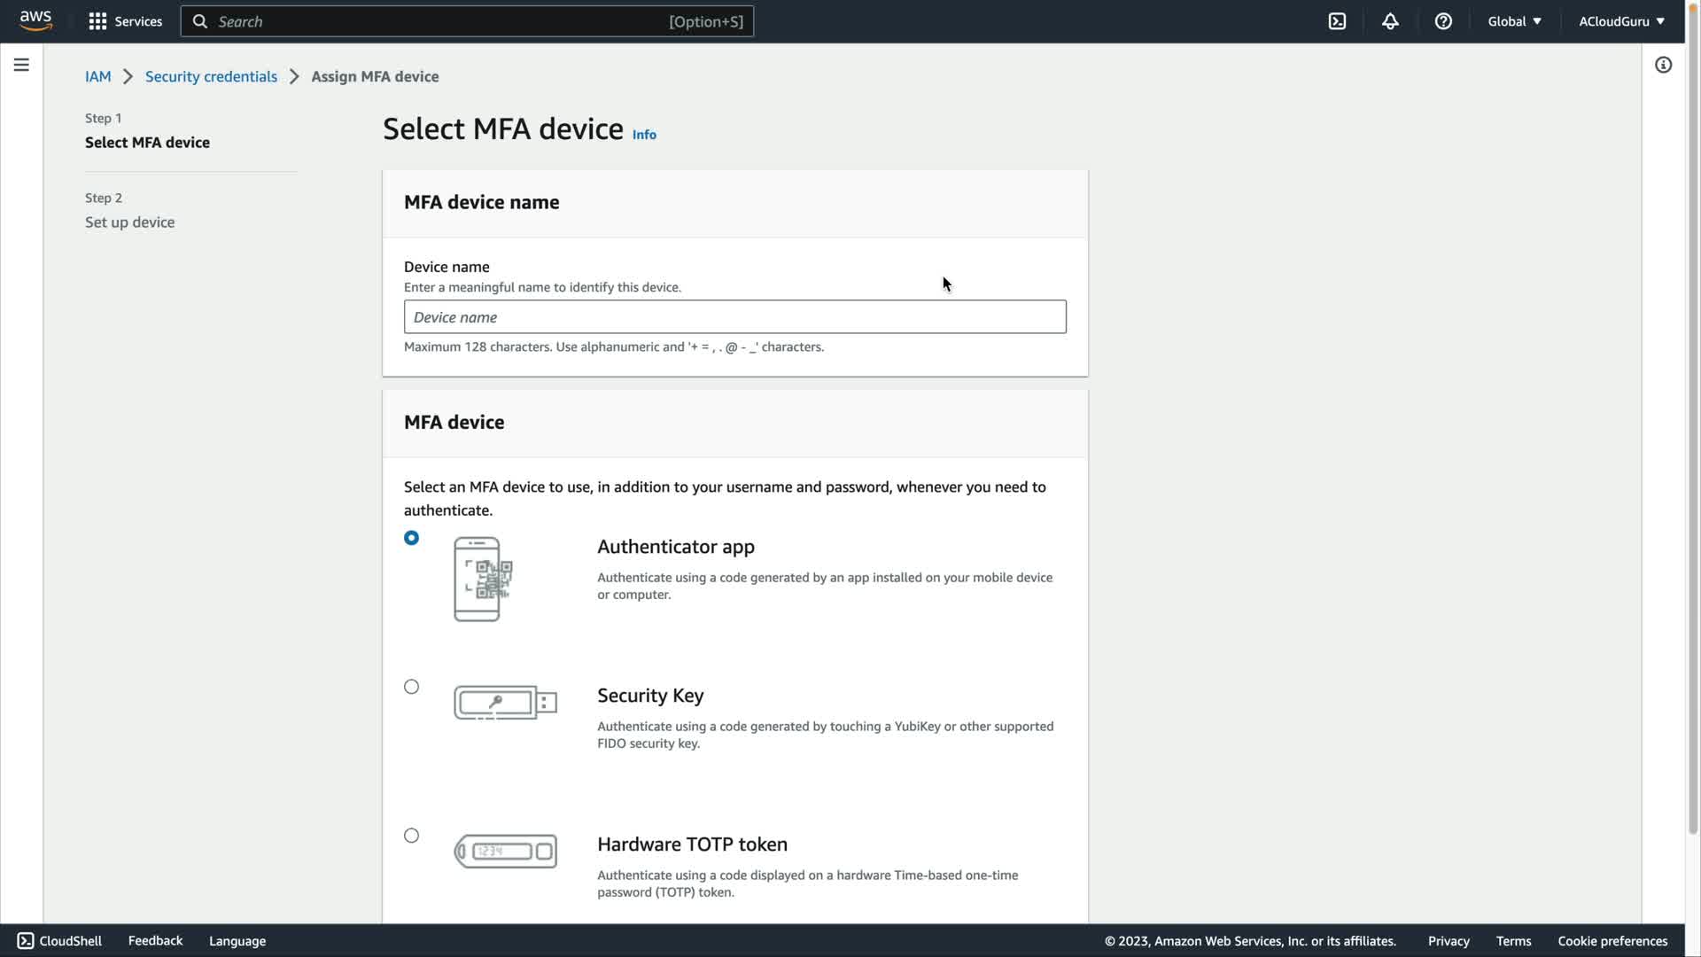Open the Language selector in the footer
1701x957 pixels.
point(237,941)
